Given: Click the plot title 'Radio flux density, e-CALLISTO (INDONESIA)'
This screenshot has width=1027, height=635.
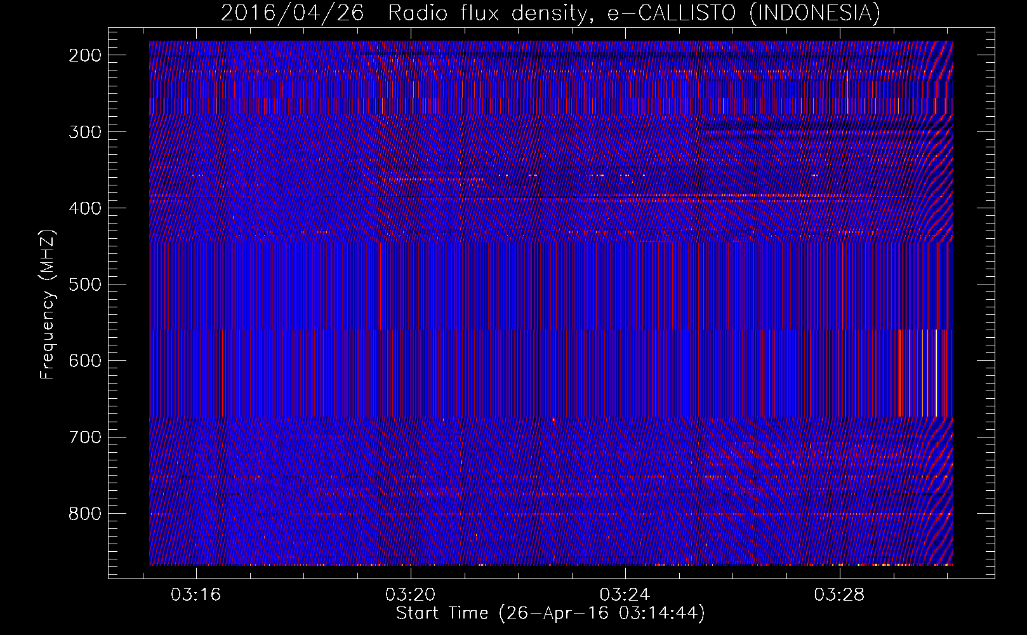Looking at the screenshot, I should point(633,13).
